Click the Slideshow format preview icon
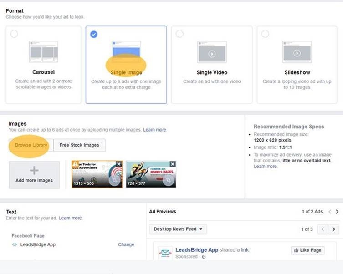 [297, 52]
